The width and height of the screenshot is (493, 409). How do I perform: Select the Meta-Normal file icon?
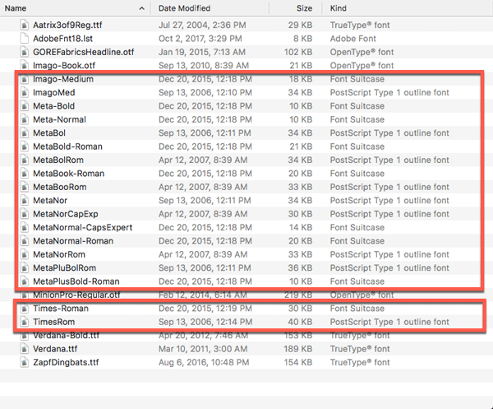point(24,119)
